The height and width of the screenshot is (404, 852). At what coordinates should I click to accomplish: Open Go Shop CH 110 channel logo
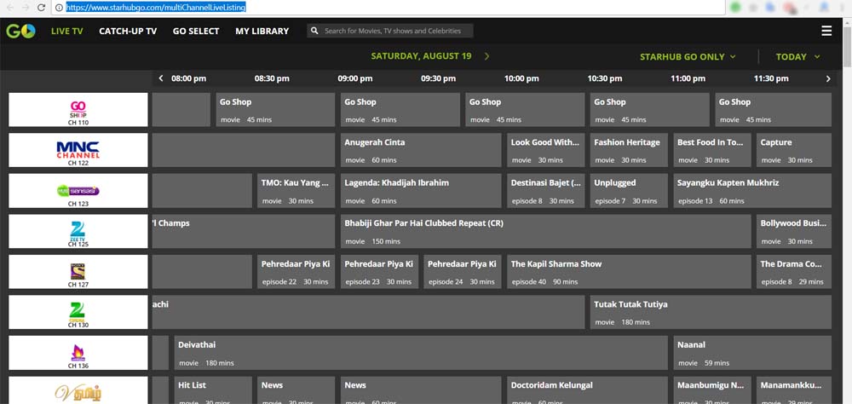78,110
